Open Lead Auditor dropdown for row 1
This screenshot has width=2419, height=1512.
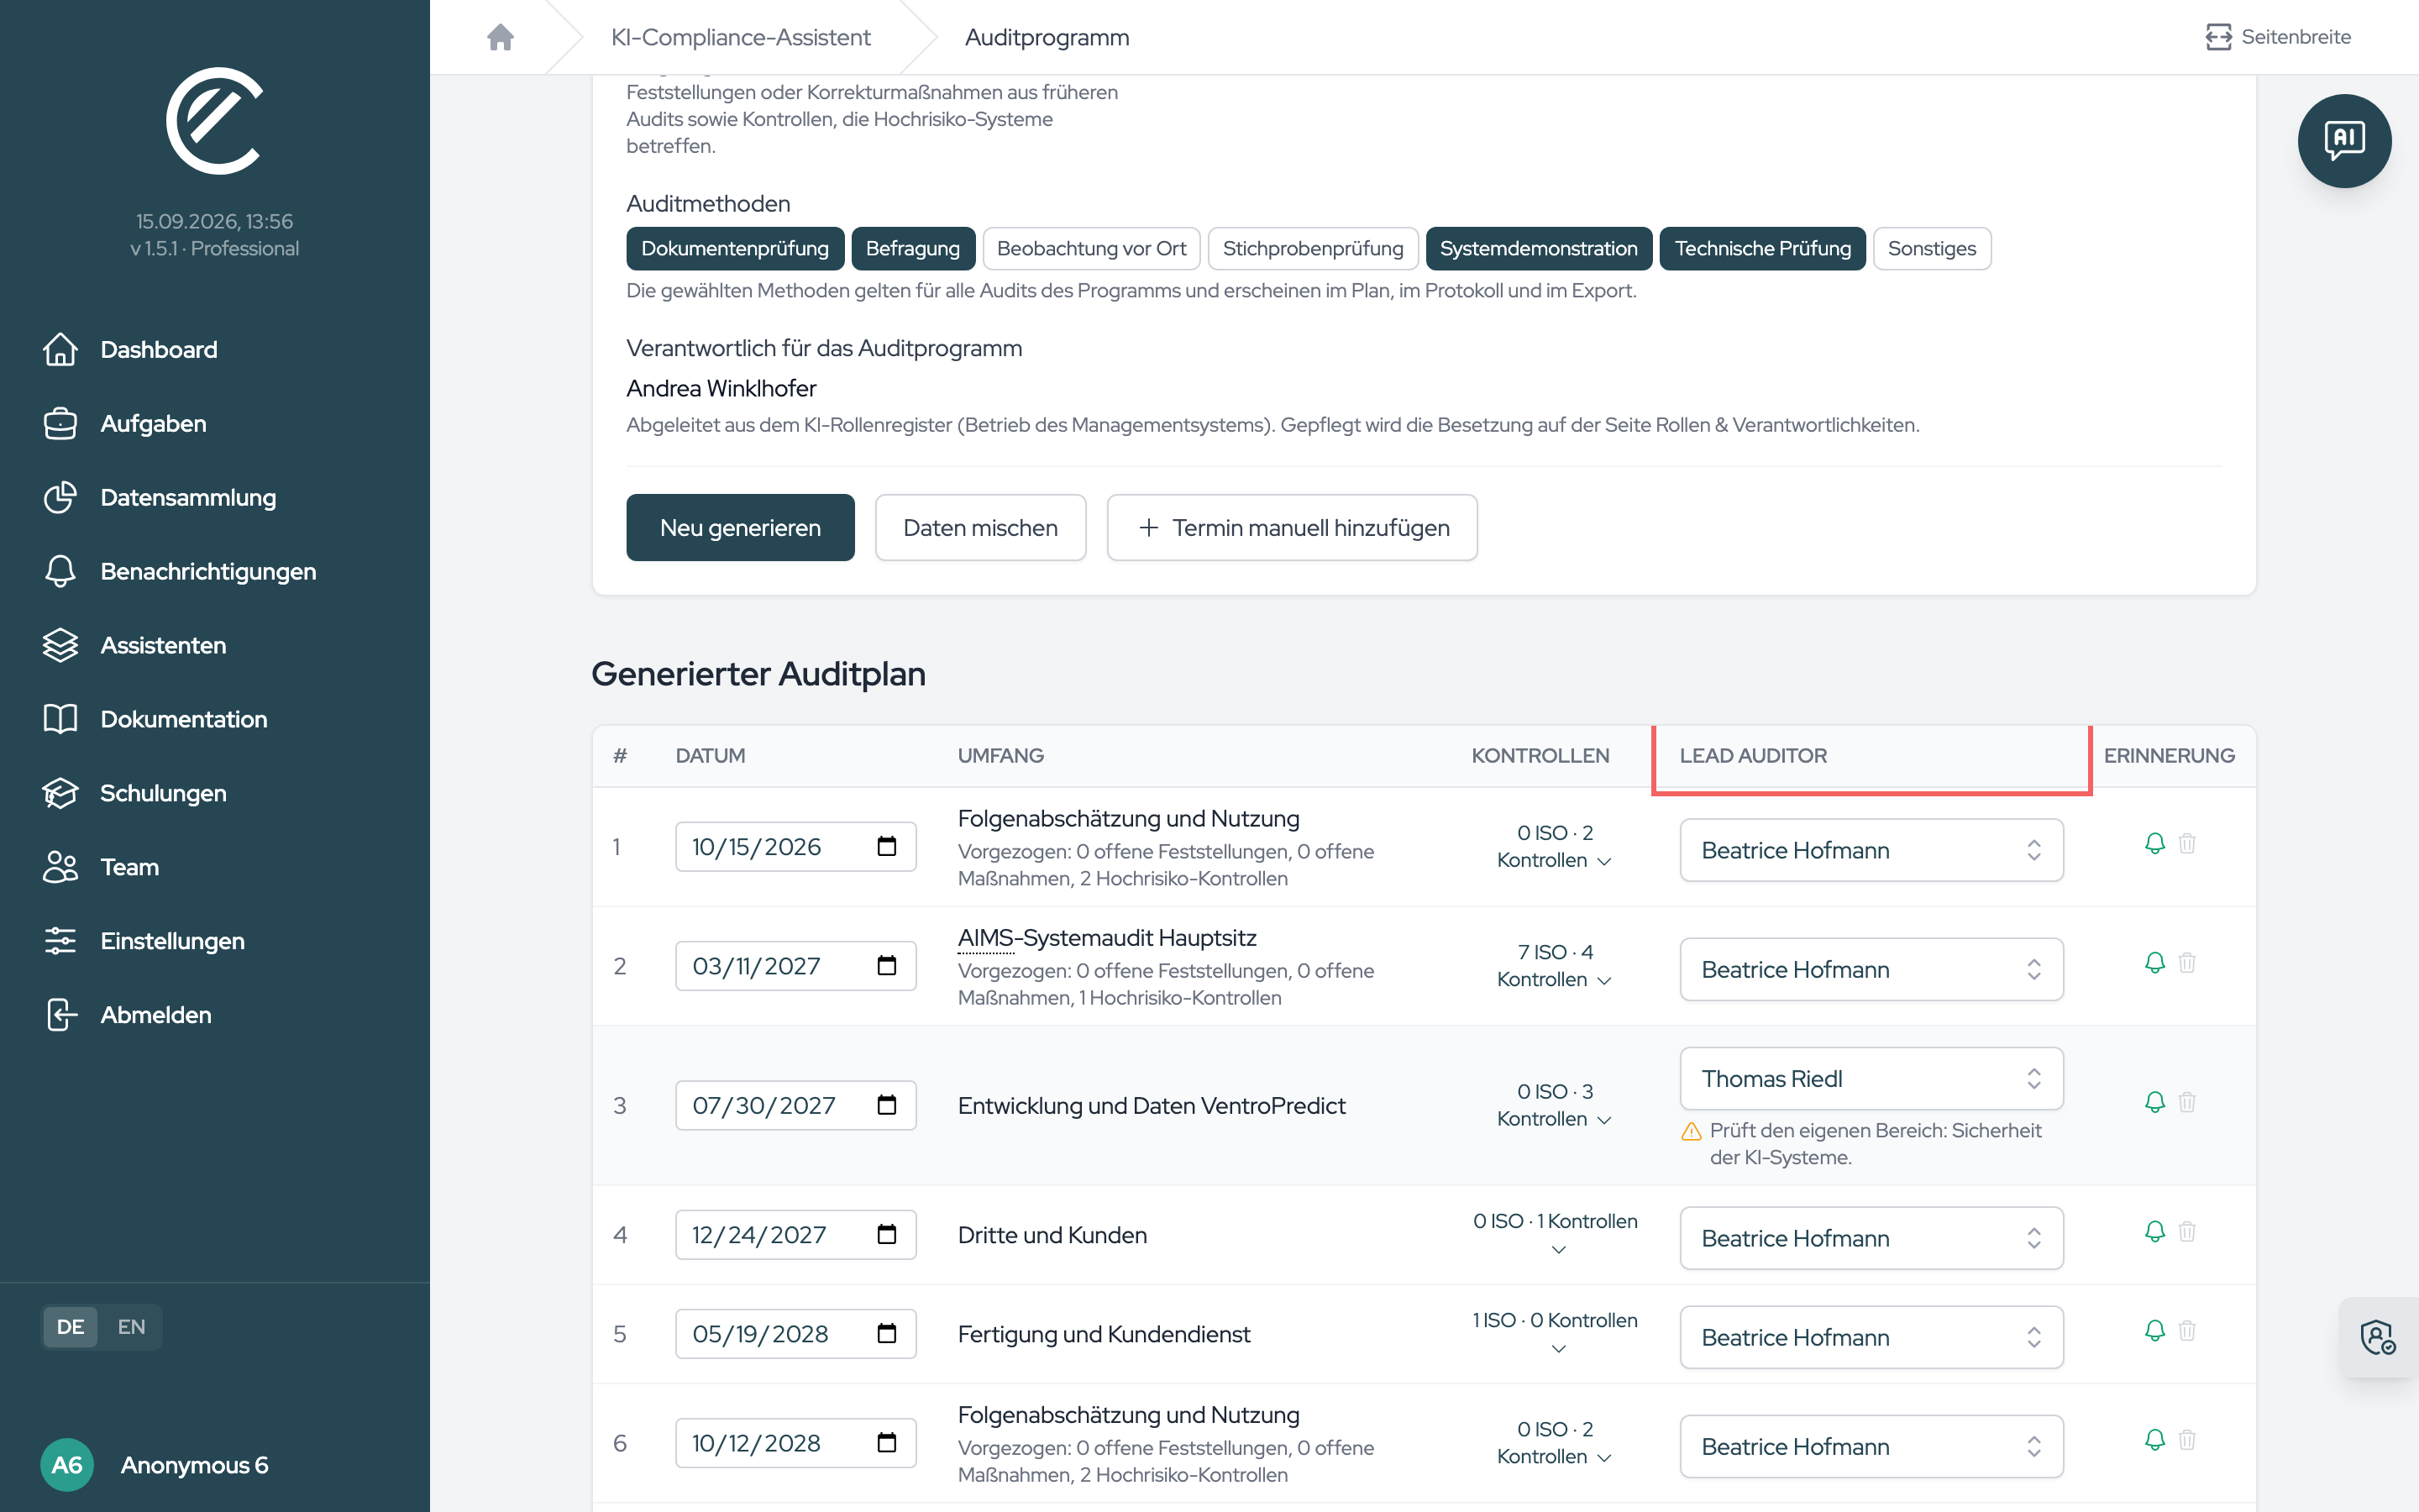pyautogui.click(x=1871, y=850)
